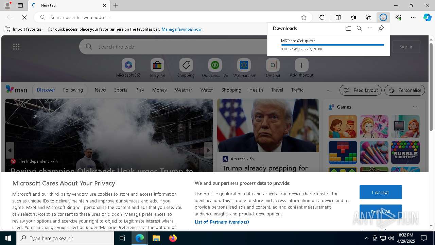Screen dimensions: 435x245
Task: Focus the address bar
Action: point(173,17)
